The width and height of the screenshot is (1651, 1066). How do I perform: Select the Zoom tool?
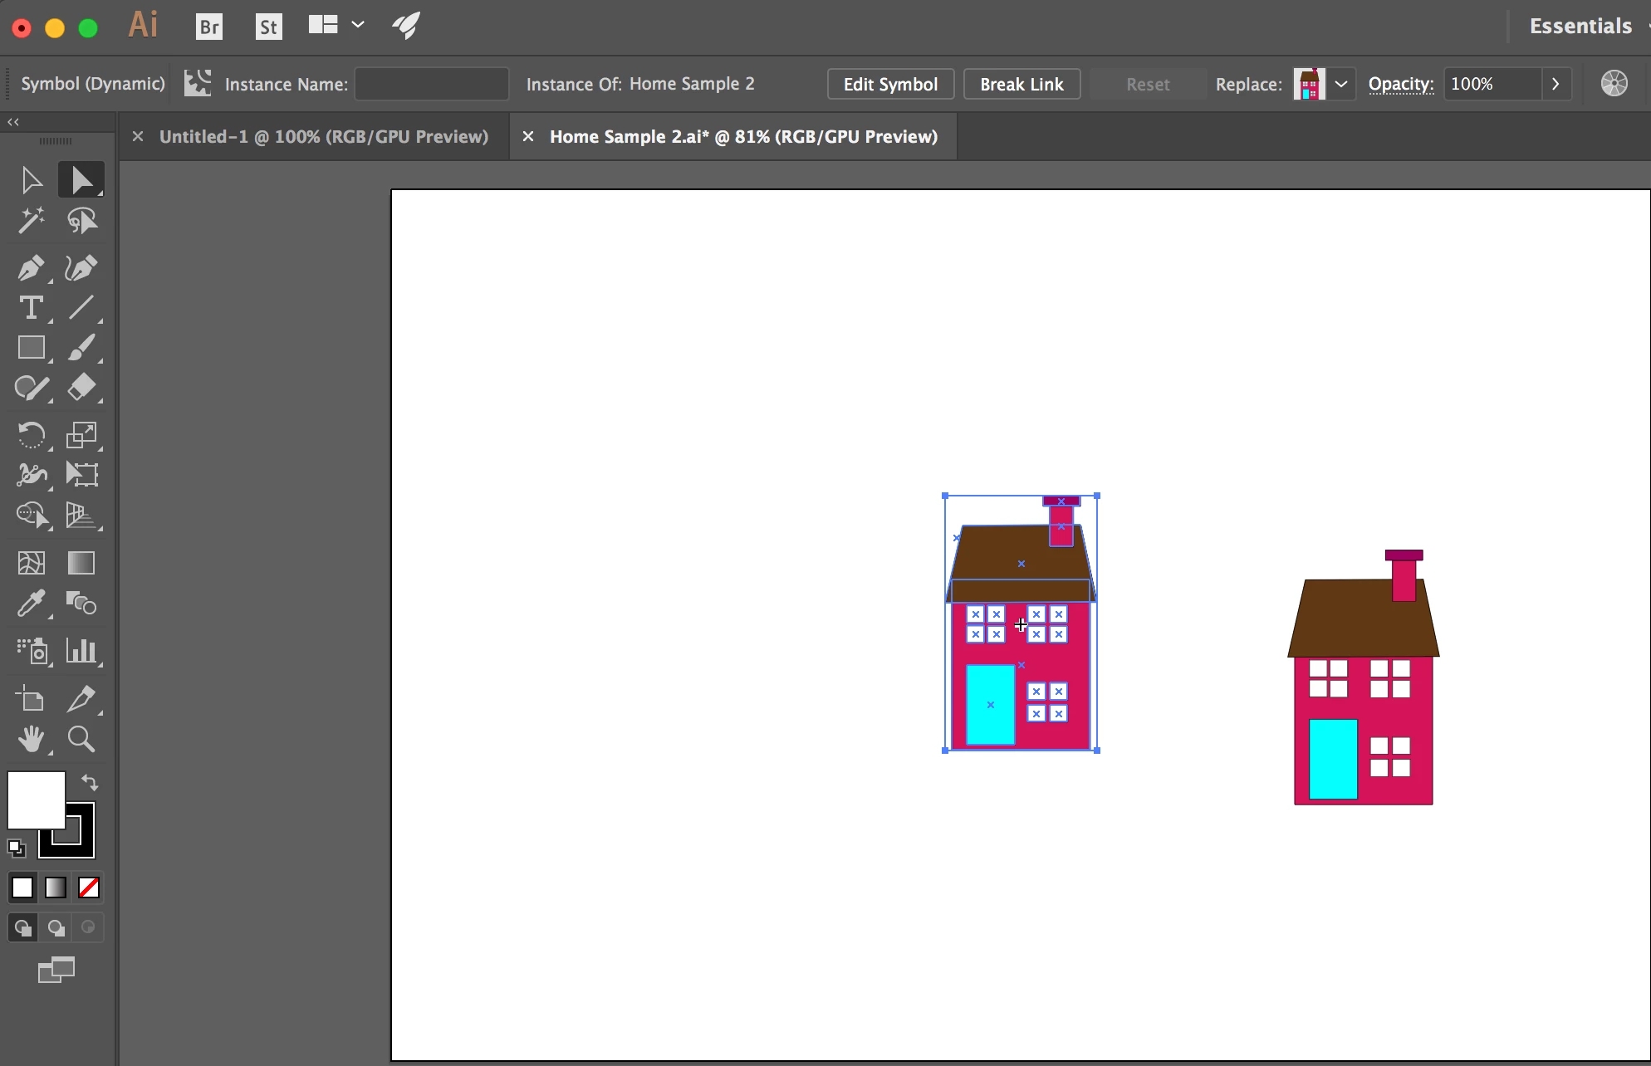(81, 738)
